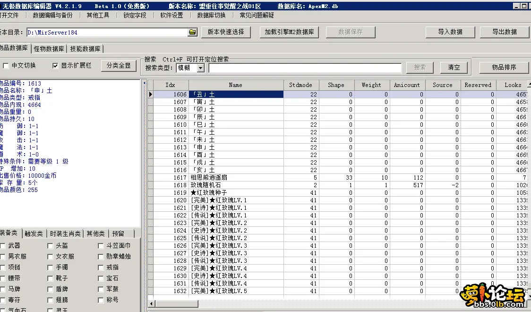Collapse the left panel using splitter arrow

coord(144,83)
